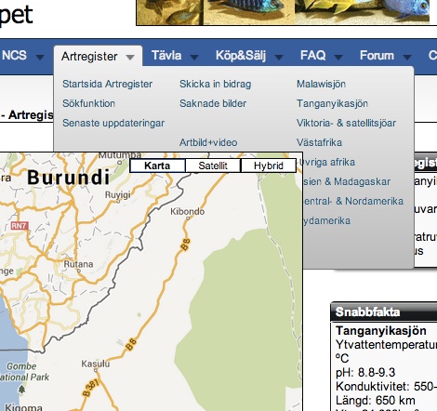Open Senaste uppdateringar link
Image resolution: width=437 pixels, height=411 pixels.
coord(113,123)
